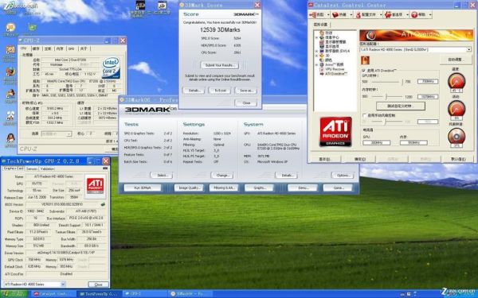Viewport: 478px width, 298px height.
Task: Click the To Excel button
Action: pyautogui.click(x=220, y=91)
